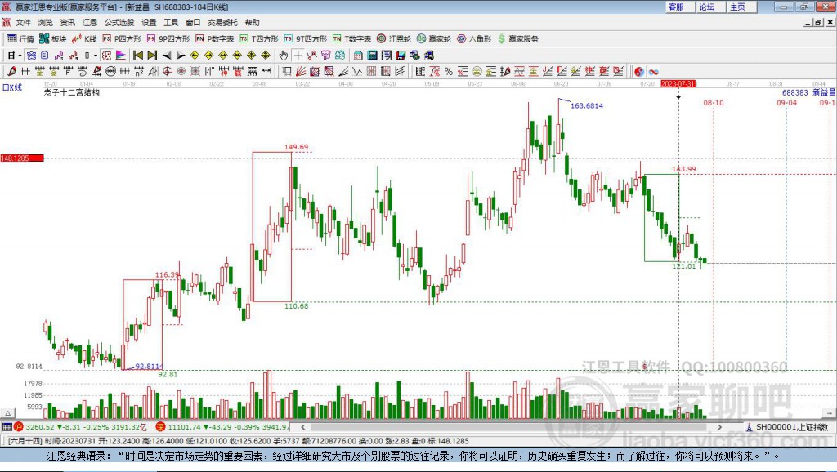Click the last yellow diamond four-arrow icon
The image size is (837, 472).
pos(266,56)
